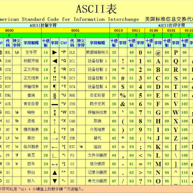
Task: Select the up arrow symbol for decimal 24
Action: point(55,121)
